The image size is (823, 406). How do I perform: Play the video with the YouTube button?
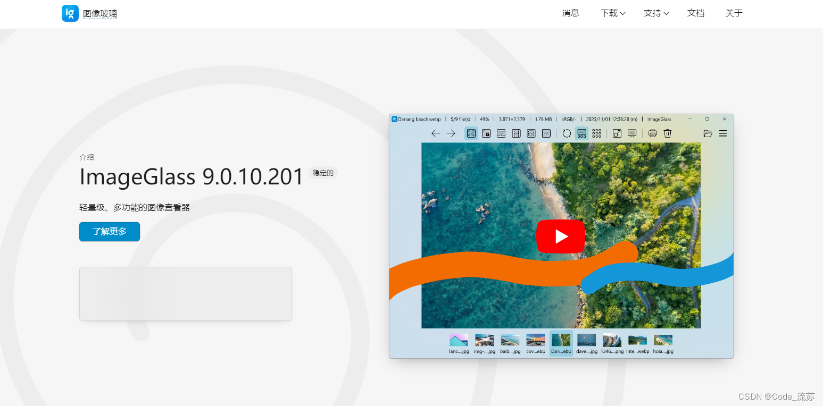[x=561, y=236]
